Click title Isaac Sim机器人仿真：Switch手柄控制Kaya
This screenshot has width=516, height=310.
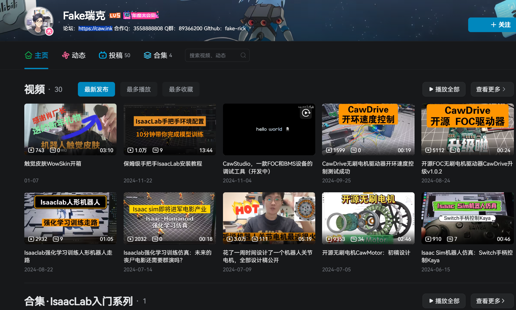pyautogui.click(x=467, y=256)
